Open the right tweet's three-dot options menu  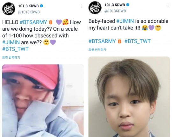click(168, 5)
